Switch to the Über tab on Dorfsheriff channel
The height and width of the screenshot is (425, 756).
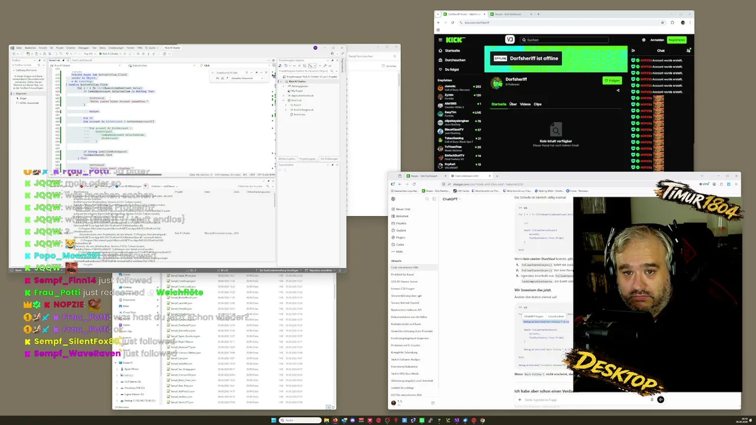[513, 104]
